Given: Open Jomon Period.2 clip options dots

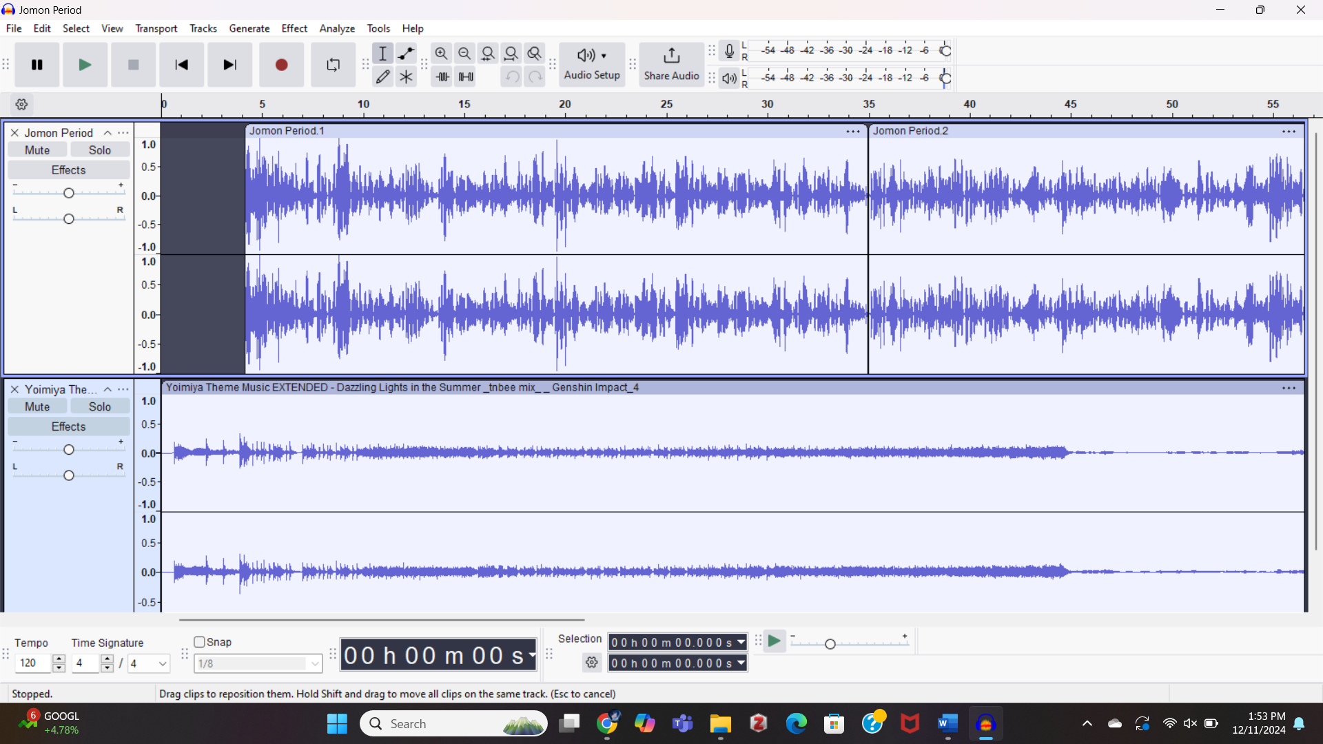Looking at the screenshot, I should click(x=1289, y=132).
